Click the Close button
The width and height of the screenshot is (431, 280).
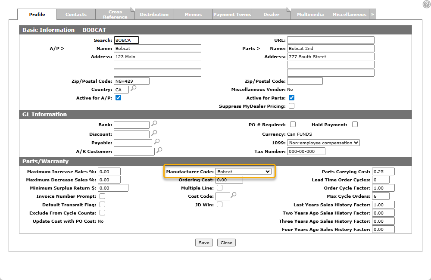click(226, 243)
